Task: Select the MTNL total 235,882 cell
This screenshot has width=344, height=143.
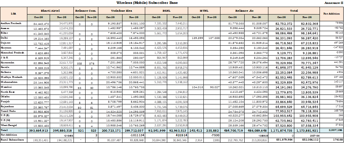Action: click(x=212, y=131)
